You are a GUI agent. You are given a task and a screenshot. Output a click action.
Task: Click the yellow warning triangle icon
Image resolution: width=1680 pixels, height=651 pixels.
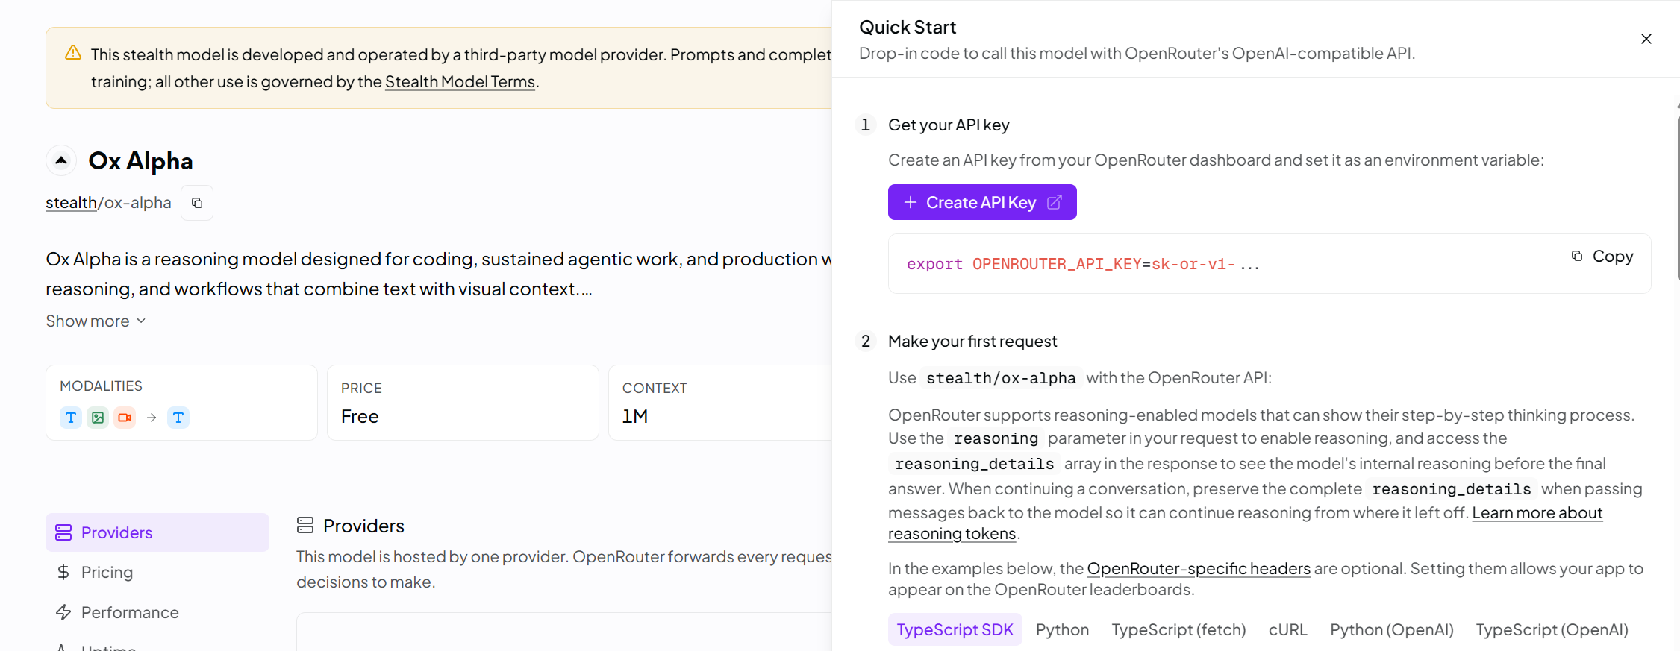point(73,53)
